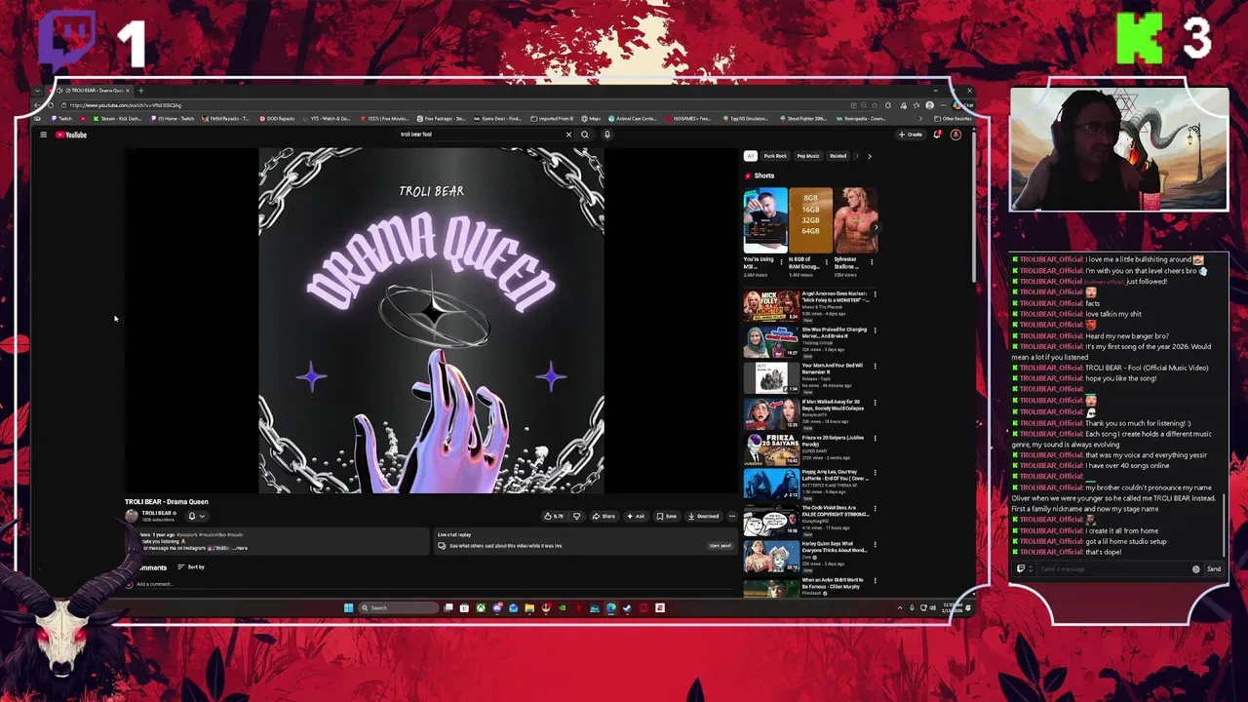Select the Pop Music filter chip

click(808, 156)
